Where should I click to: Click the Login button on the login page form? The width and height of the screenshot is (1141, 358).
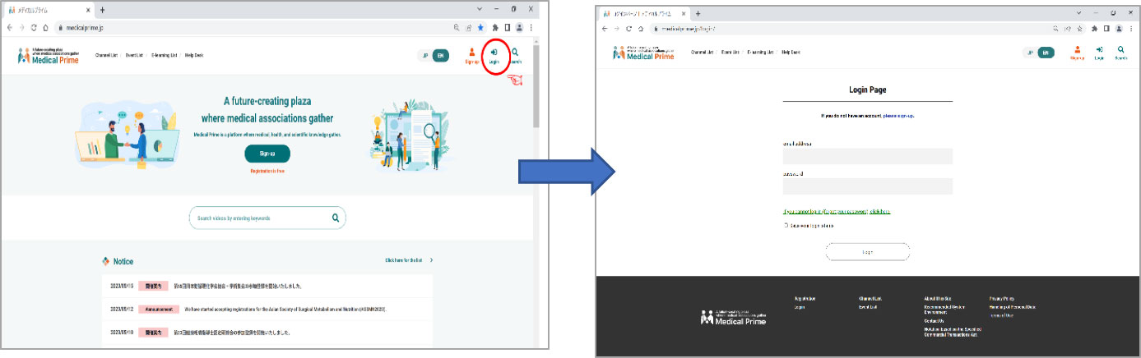(867, 251)
